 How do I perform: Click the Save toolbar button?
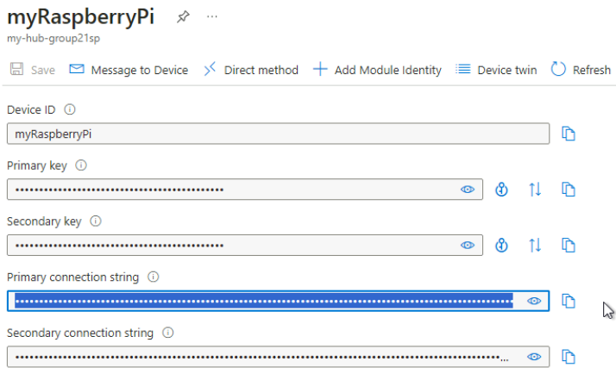33,70
